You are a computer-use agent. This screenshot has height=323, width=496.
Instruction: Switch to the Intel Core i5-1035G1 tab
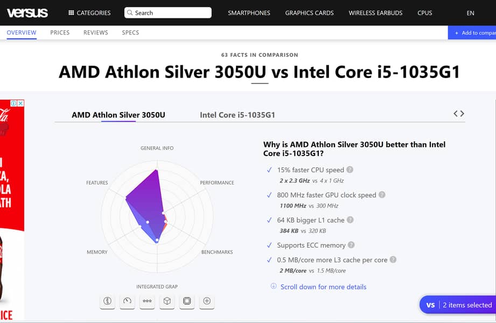(237, 115)
